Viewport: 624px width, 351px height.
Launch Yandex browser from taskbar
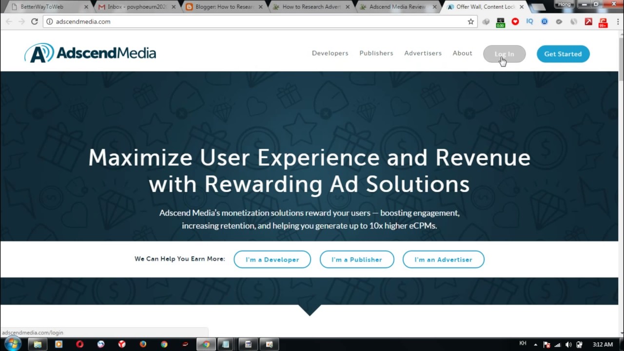click(x=122, y=344)
